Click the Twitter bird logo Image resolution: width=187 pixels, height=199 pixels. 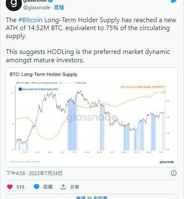pos(174,1)
